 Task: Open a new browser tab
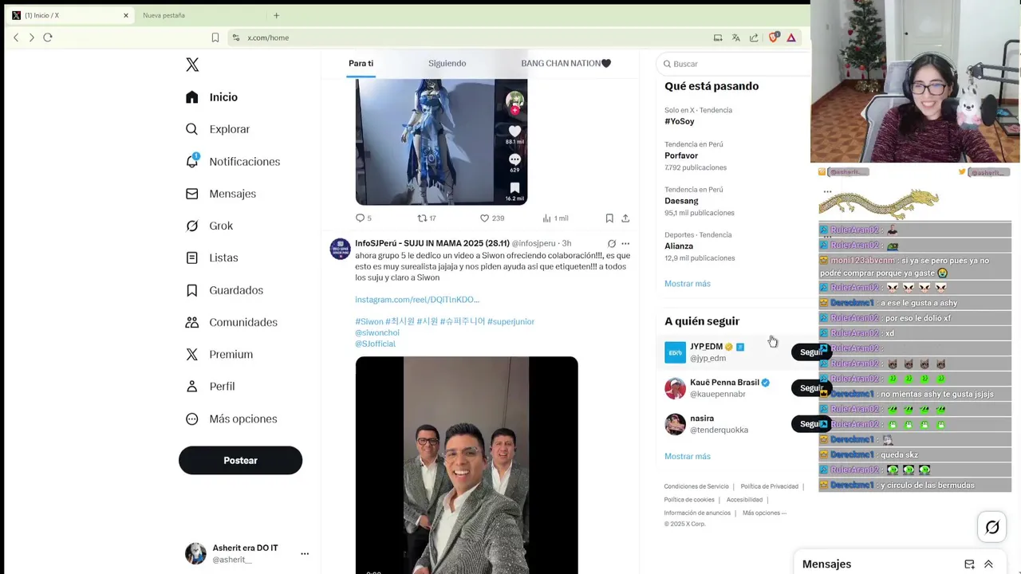click(276, 15)
